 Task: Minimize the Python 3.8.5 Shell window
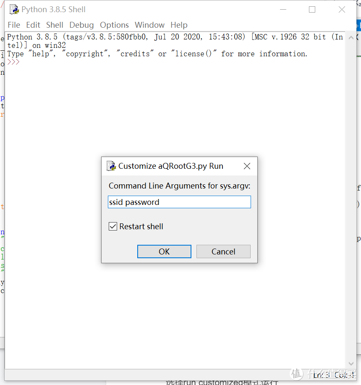click(283, 10)
